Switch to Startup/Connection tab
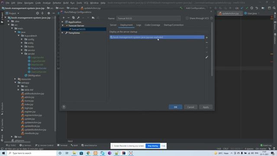Viewport: 277px width, 156px height. pyautogui.click(x=174, y=25)
